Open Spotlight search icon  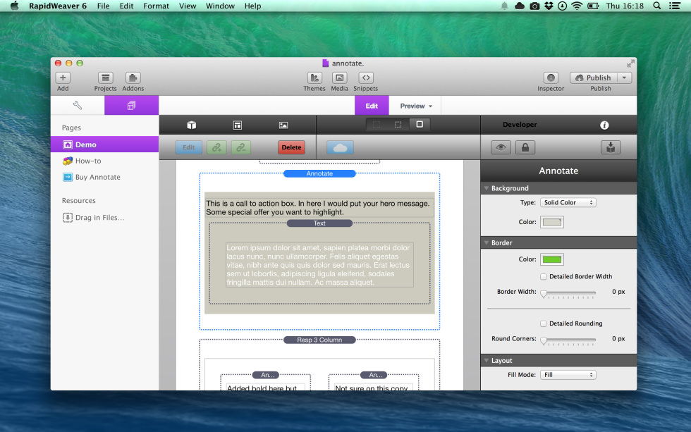(656, 6)
